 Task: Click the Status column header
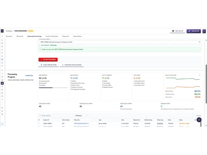[x=181, y=120]
